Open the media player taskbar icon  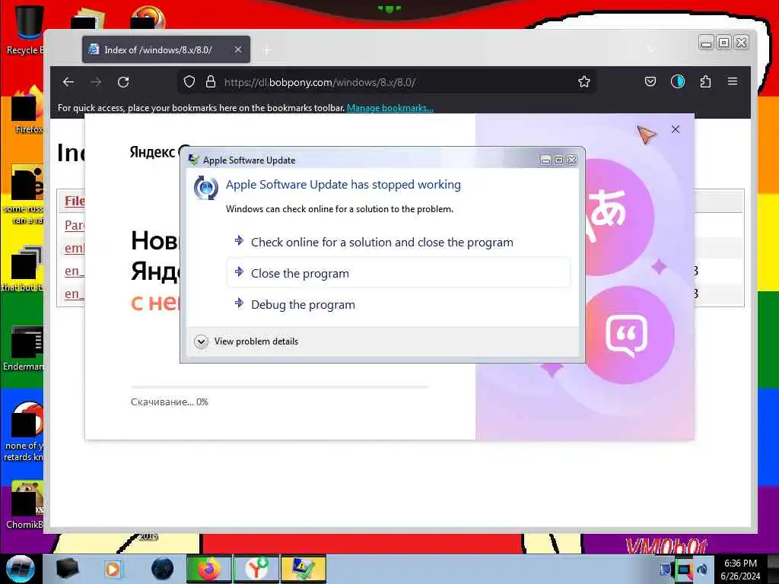pos(113,569)
